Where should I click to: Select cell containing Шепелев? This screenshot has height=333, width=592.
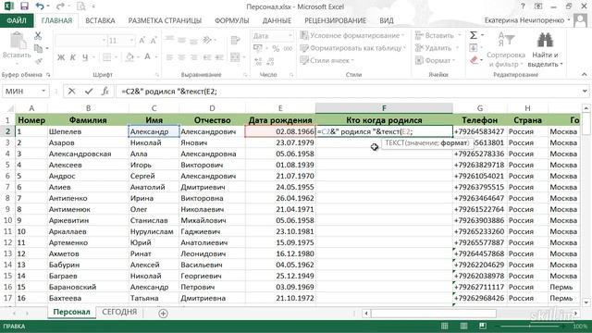88,131
